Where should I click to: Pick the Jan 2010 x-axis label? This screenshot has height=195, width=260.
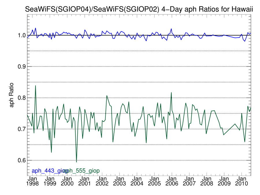coord(242,181)
